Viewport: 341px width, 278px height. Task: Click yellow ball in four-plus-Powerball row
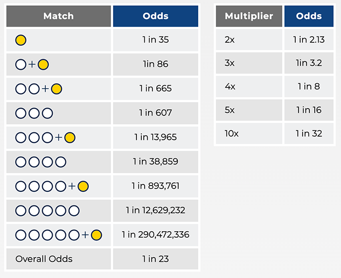click(83, 186)
